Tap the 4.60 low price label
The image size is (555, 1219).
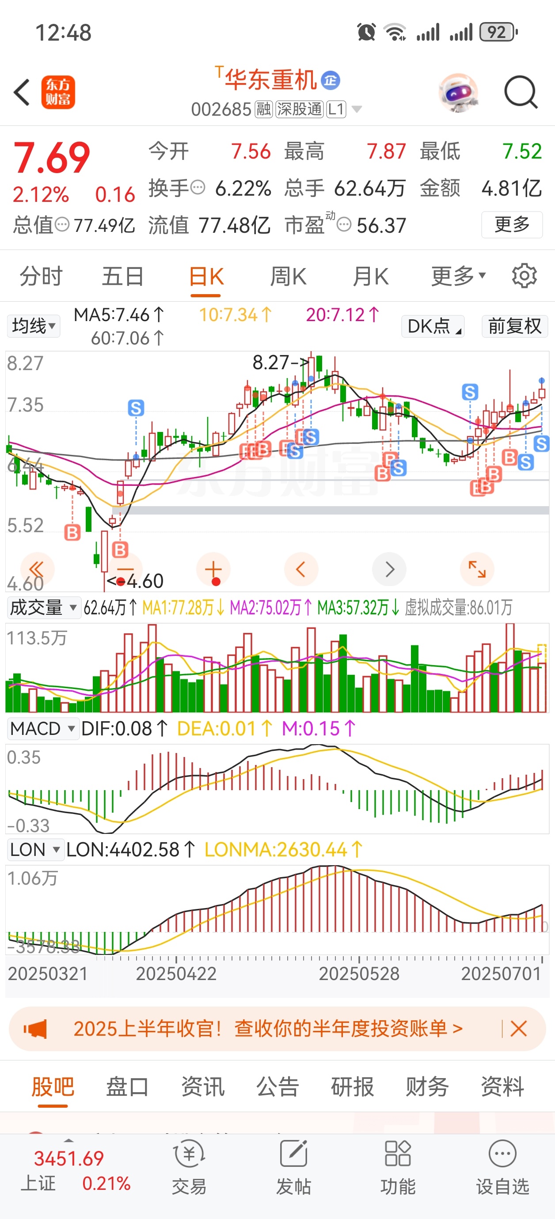135,581
